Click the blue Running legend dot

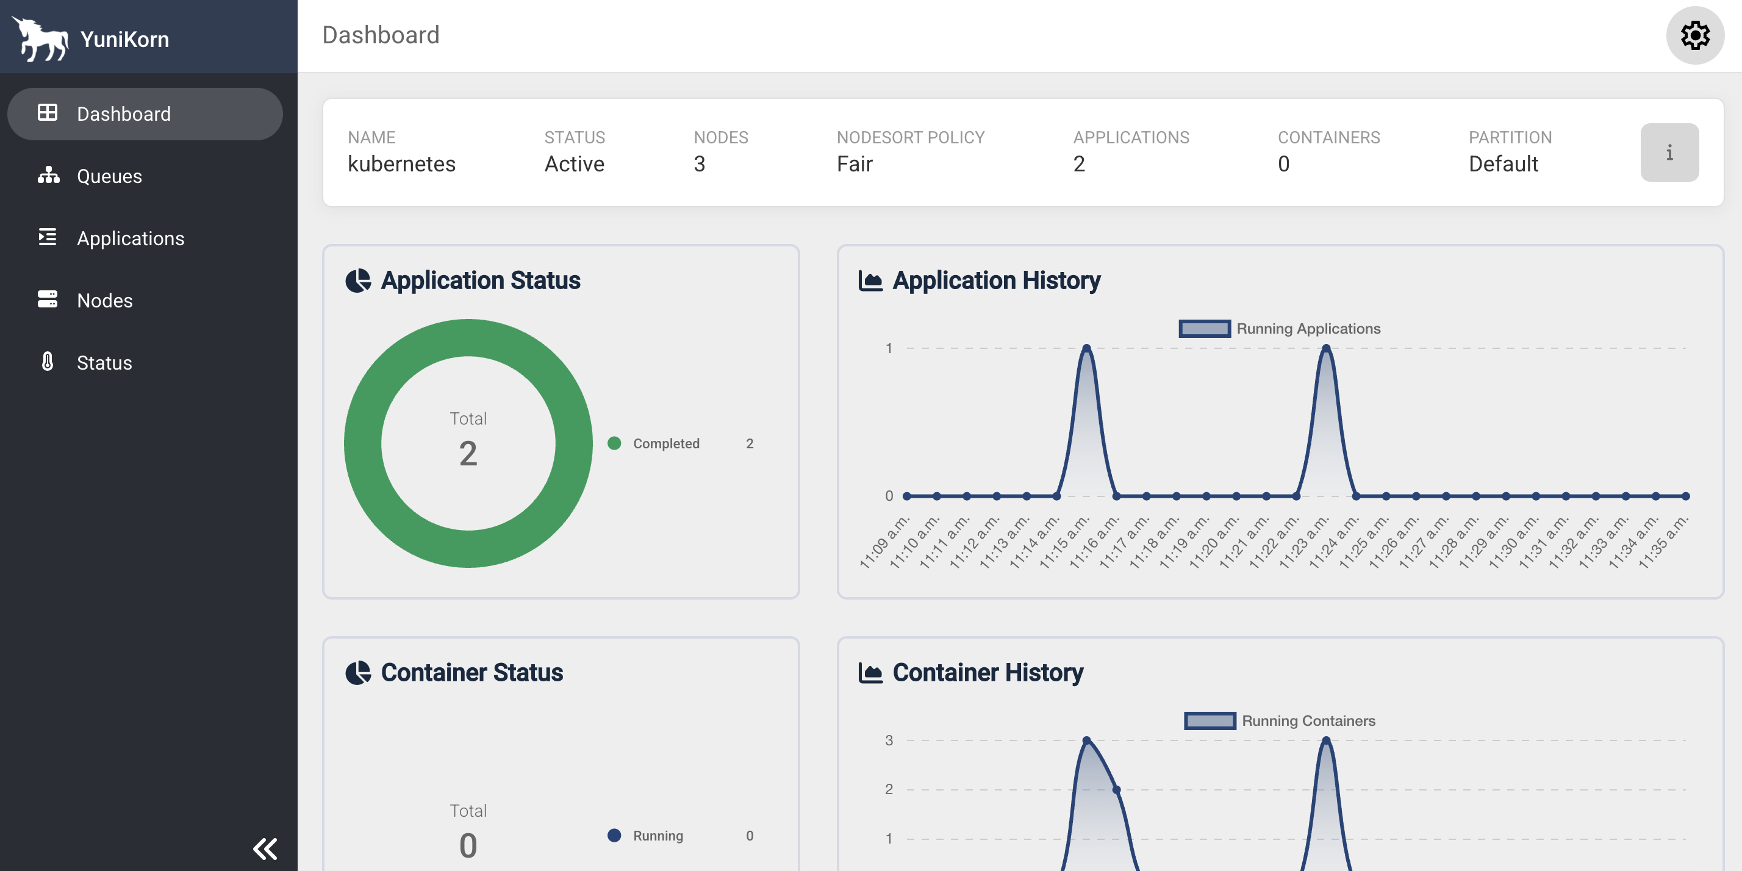tap(614, 835)
